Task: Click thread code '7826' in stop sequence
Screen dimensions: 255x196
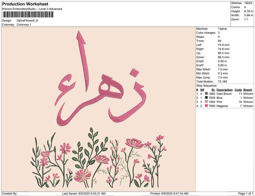Action: coord(212,98)
